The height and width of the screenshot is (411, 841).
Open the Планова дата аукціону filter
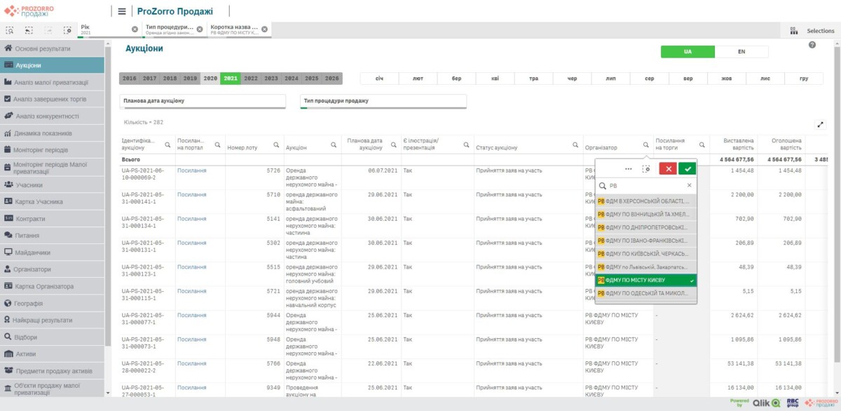coord(203,101)
